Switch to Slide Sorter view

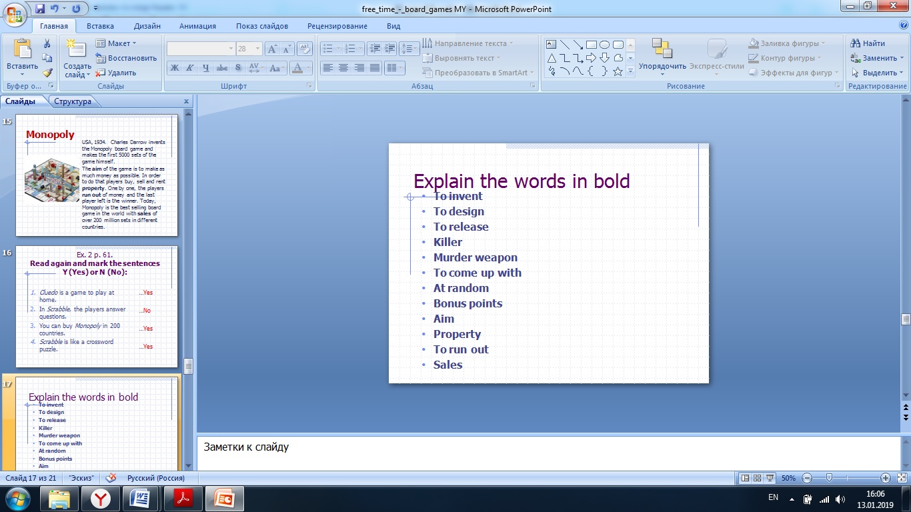(758, 478)
